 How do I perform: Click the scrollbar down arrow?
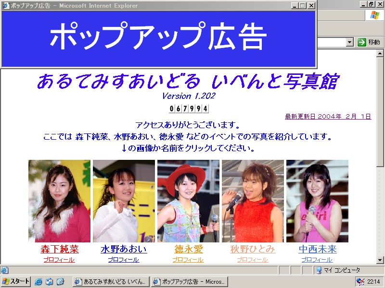pyautogui.click(x=380, y=260)
